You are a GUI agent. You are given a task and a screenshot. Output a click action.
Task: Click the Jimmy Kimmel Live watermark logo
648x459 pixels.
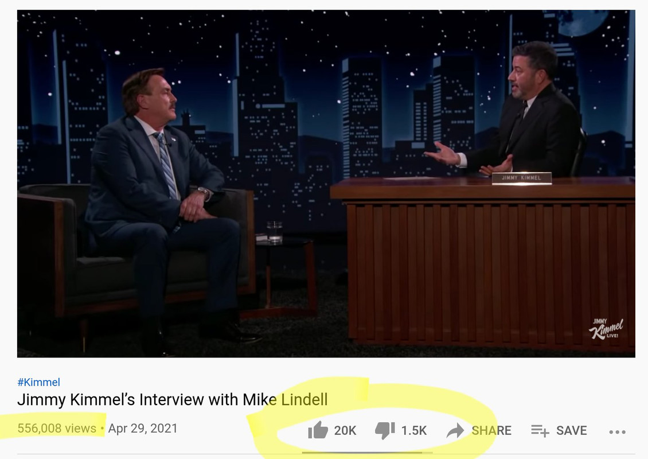[606, 329]
